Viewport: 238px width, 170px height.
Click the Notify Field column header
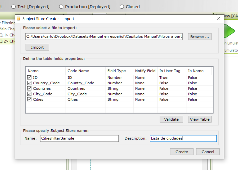pyautogui.click(x=145, y=71)
